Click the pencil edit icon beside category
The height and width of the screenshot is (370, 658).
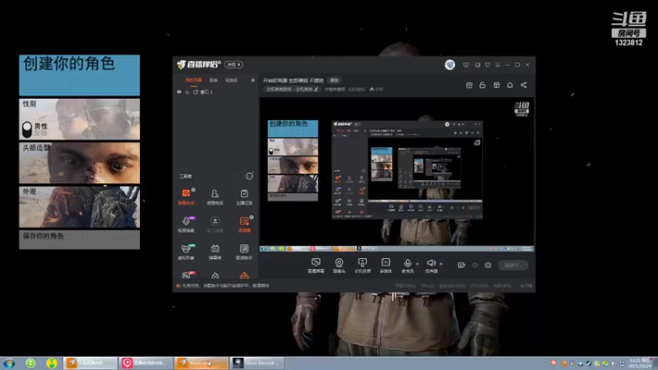click(x=317, y=89)
